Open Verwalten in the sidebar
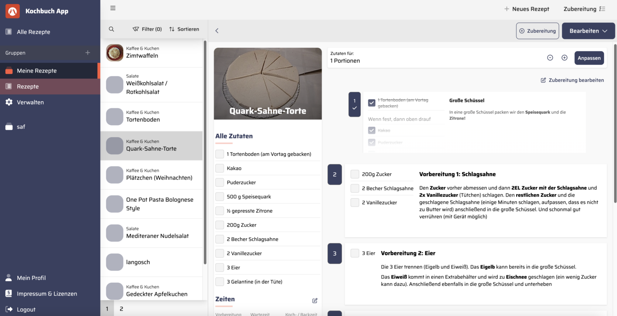Image resolution: width=617 pixels, height=316 pixels. pos(30,102)
